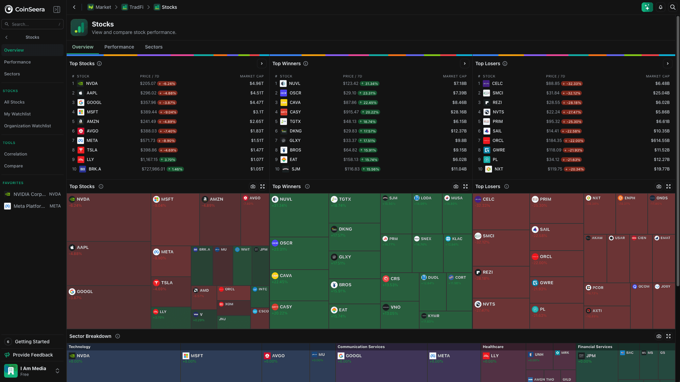Select the Overview tab

tap(83, 47)
